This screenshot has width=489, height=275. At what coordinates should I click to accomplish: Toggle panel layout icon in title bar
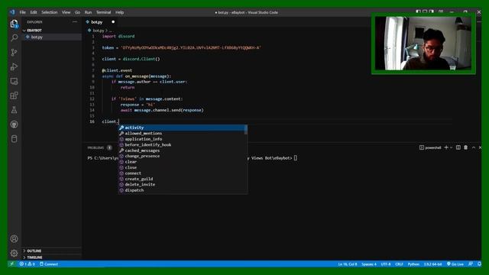point(425,12)
